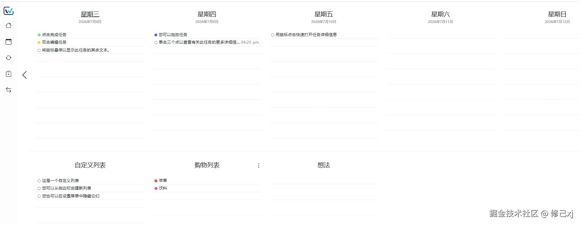This screenshot has width=580, height=225.
Task: Click the 星期六 column header
Action: coord(440,14)
